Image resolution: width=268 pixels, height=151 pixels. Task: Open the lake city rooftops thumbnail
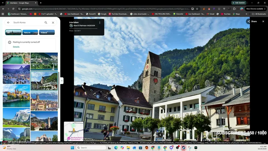[x=44, y=101]
